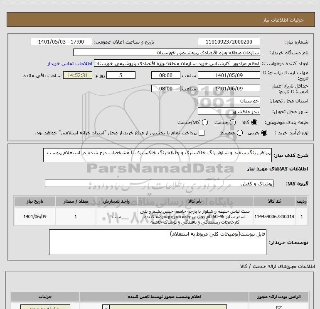
Task: Click the جزئیات اطلاعات نیاز page title
Action: tap(283, 20)
